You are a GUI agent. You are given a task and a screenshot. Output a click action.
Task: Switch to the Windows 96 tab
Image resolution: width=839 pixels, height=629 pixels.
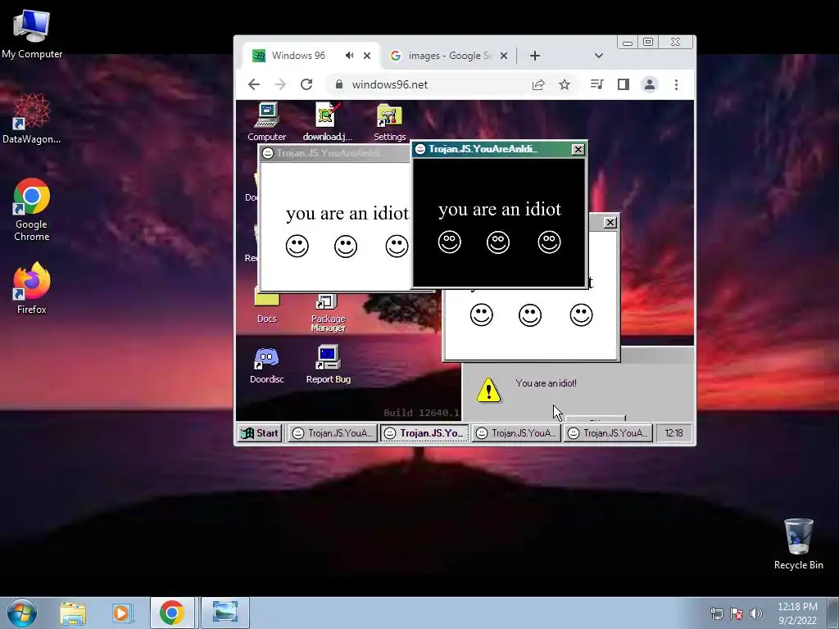click(x=297, y=56)
